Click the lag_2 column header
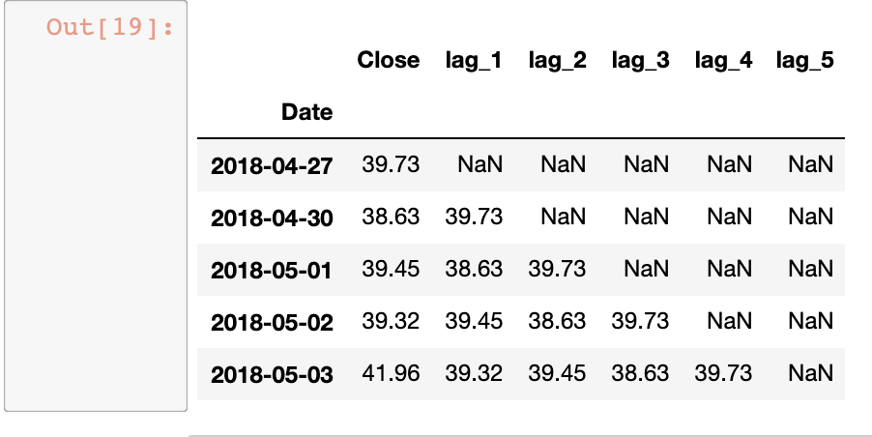The height and width of the screenshot is (437, 872). (557, 60)
